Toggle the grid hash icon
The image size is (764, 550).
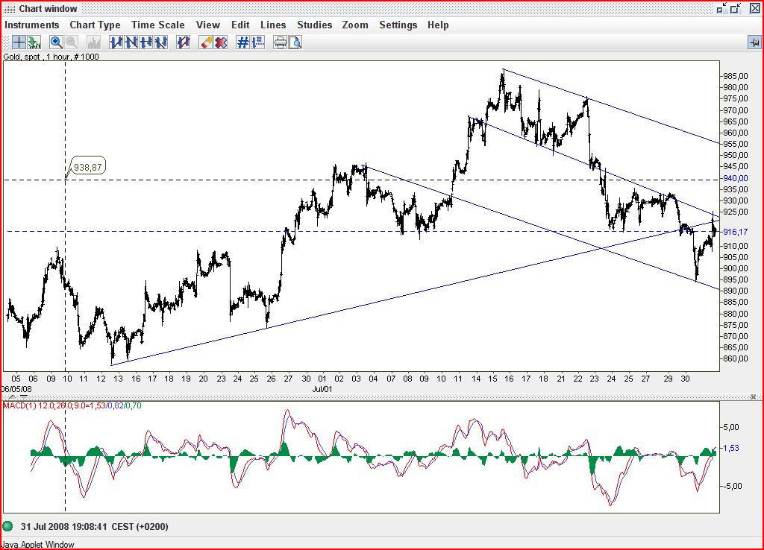pos(242,42)
